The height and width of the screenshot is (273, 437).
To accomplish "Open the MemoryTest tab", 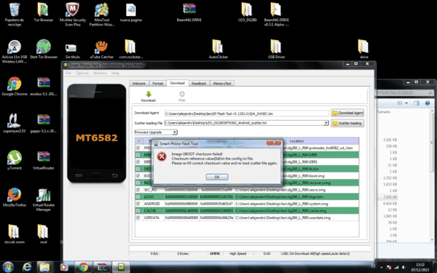I will [x=222, y=83].
